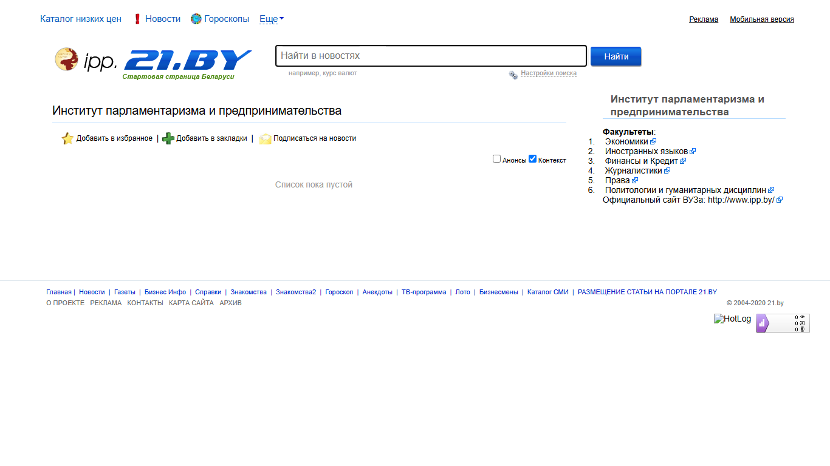Click the green plus bookmark icon
The width and height of the screenshot is (830, 466).
click(168, 138)
